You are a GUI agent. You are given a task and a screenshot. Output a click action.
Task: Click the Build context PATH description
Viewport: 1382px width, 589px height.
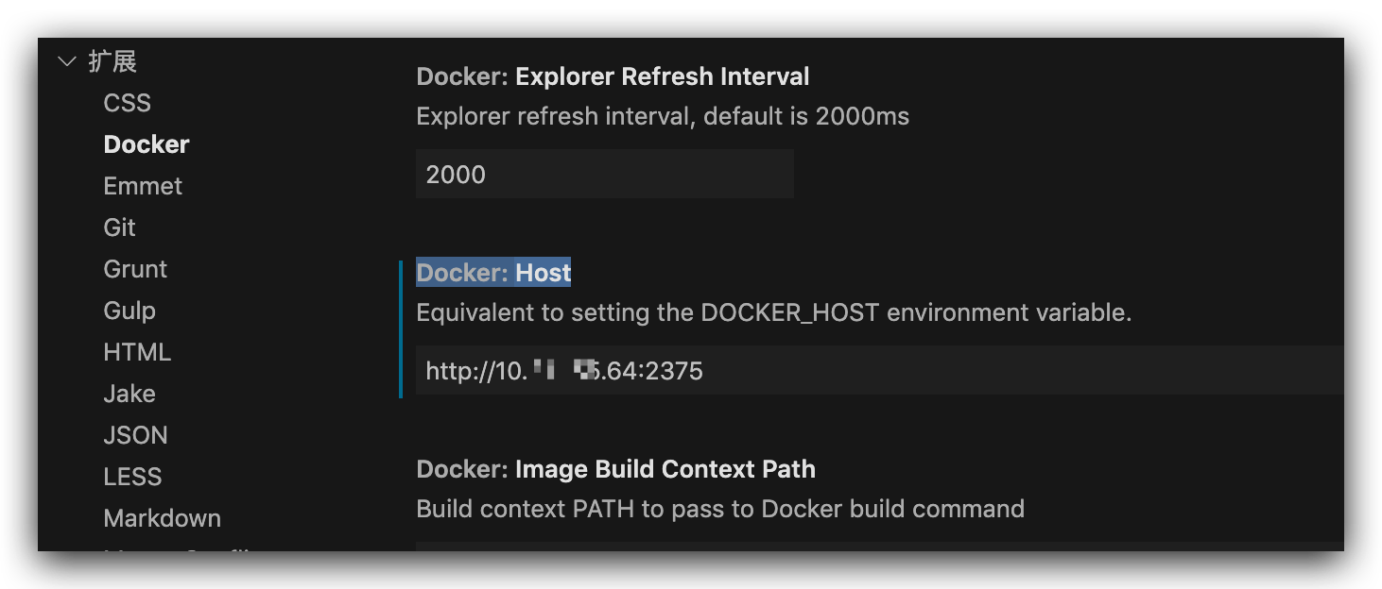pyautogui.click(x=719, y=510)
